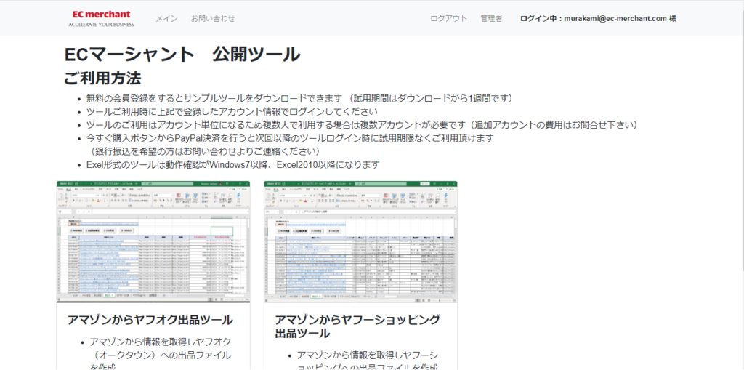Viewport: 744px width, 370px height.
Task: Click the EC merchant logo
Action: coord(101,18)
